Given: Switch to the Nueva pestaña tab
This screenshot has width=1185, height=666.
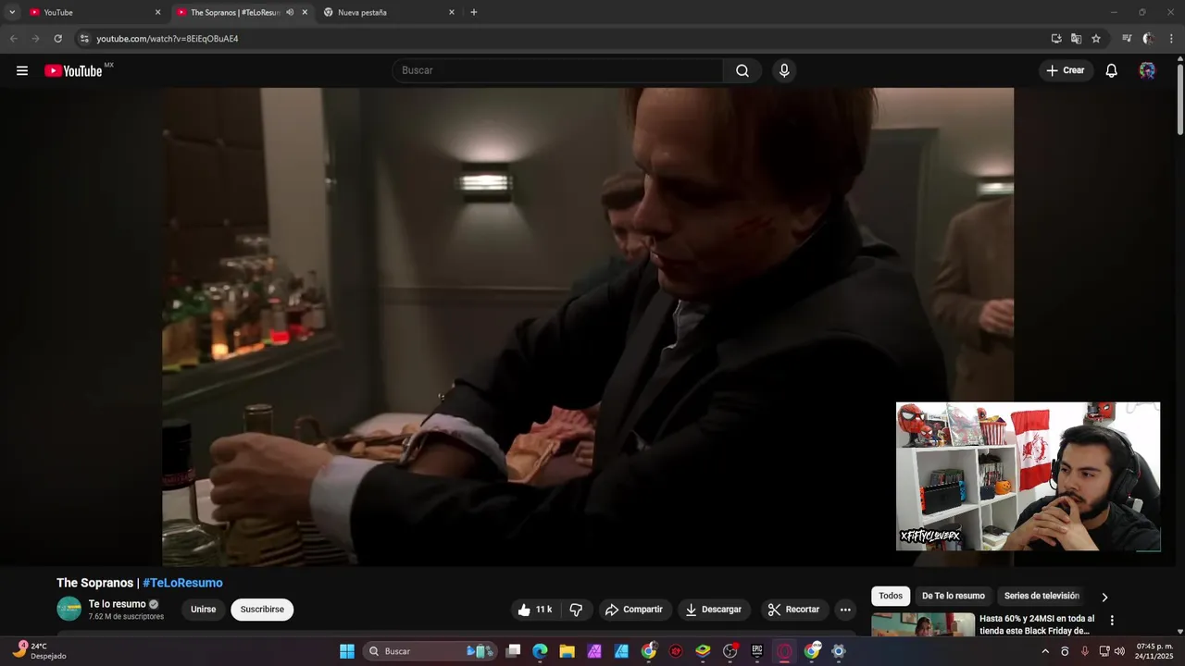Looking at the screenshot, I should click(389, 12).
